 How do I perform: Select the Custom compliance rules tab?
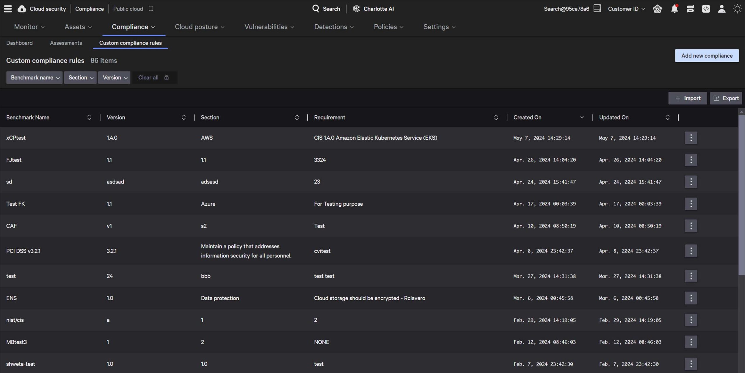coord(130,43)
